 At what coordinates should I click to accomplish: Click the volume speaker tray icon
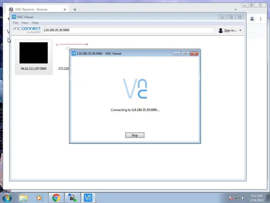click(x=243, y=198)
